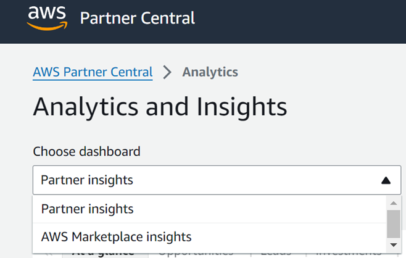Select the AWS Marketplace insights option
The image size is (406, 258).
point(116,236)
